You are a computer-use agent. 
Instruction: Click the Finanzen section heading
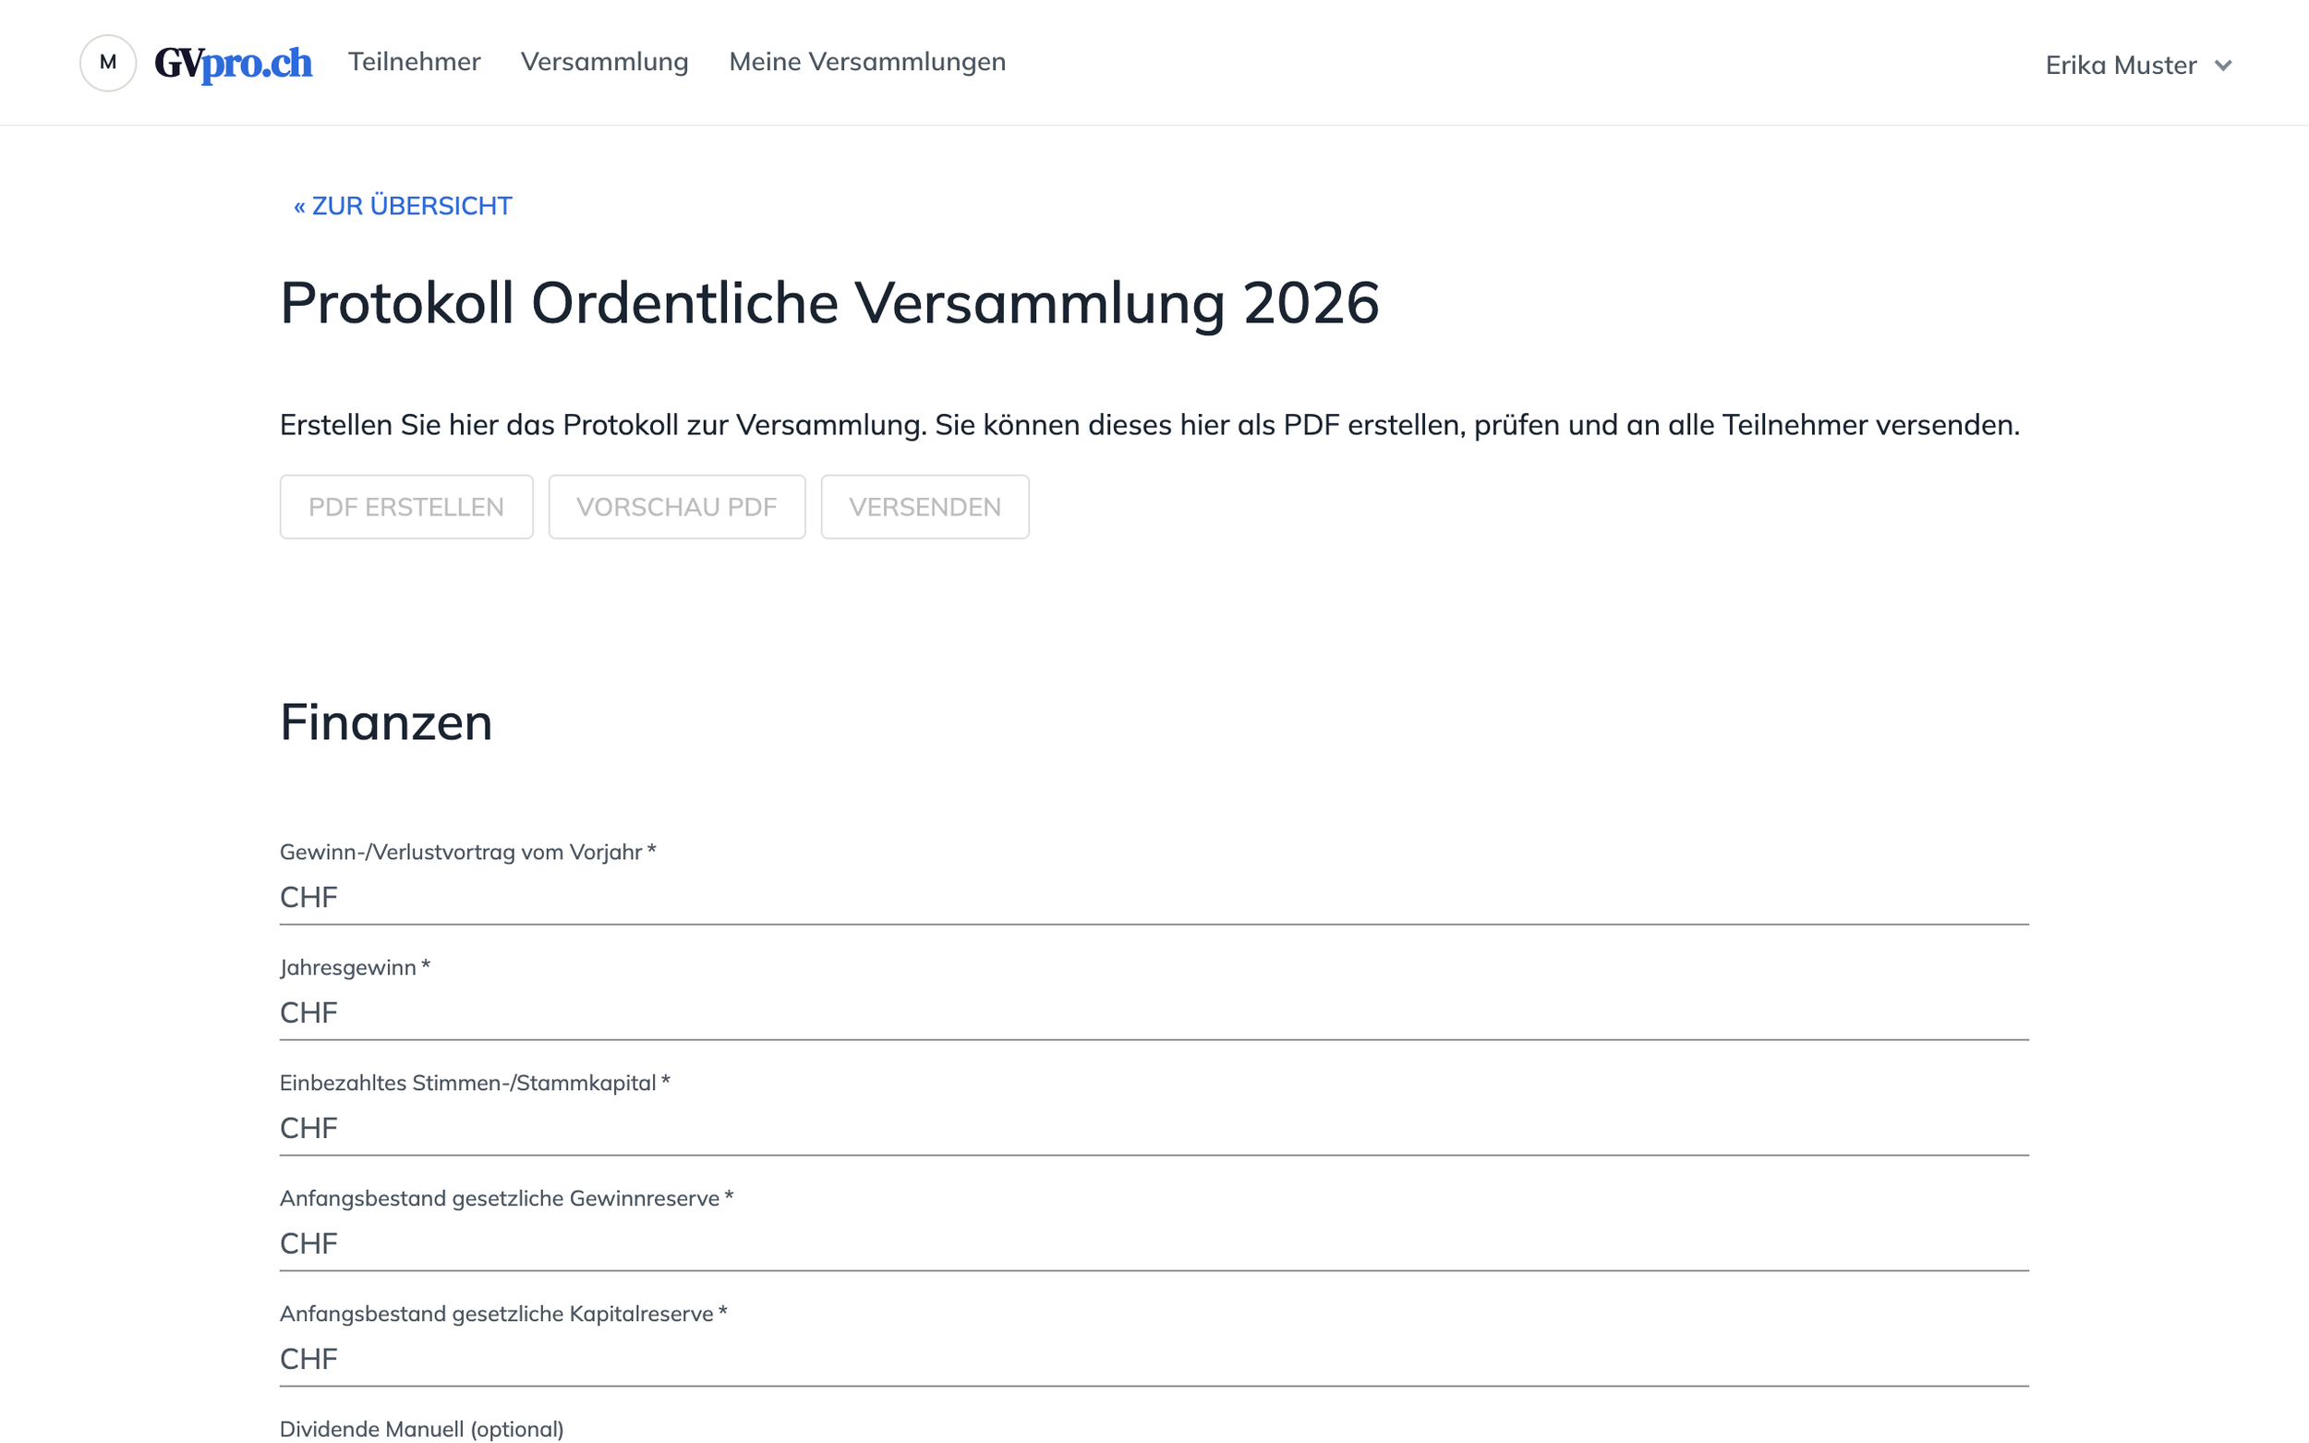pyautogui.click(x=385, y=722)
